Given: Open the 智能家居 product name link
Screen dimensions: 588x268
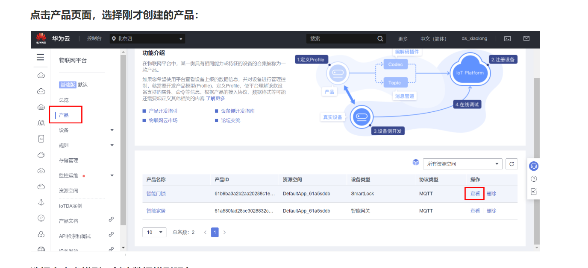Looking at the screenshot, I should (x=156, y=211).
